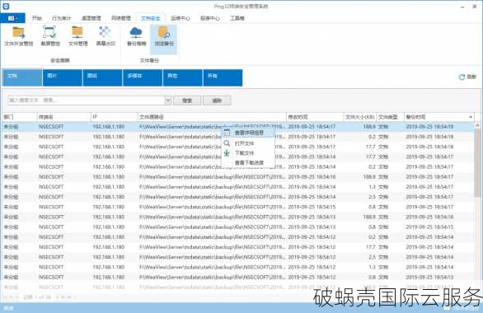Click the app logo in the title bar
The width and height of the screenshot is (483, 313).
click(6, 6)
